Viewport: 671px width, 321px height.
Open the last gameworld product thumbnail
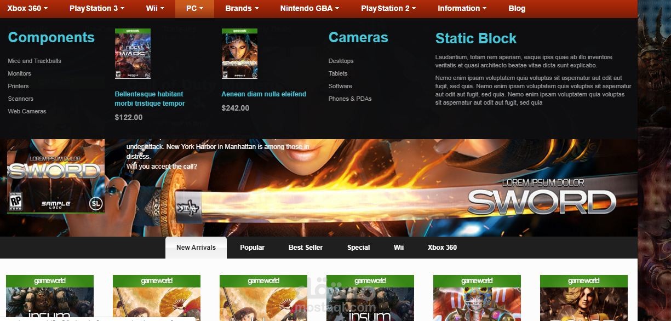[x=584, y=298]
